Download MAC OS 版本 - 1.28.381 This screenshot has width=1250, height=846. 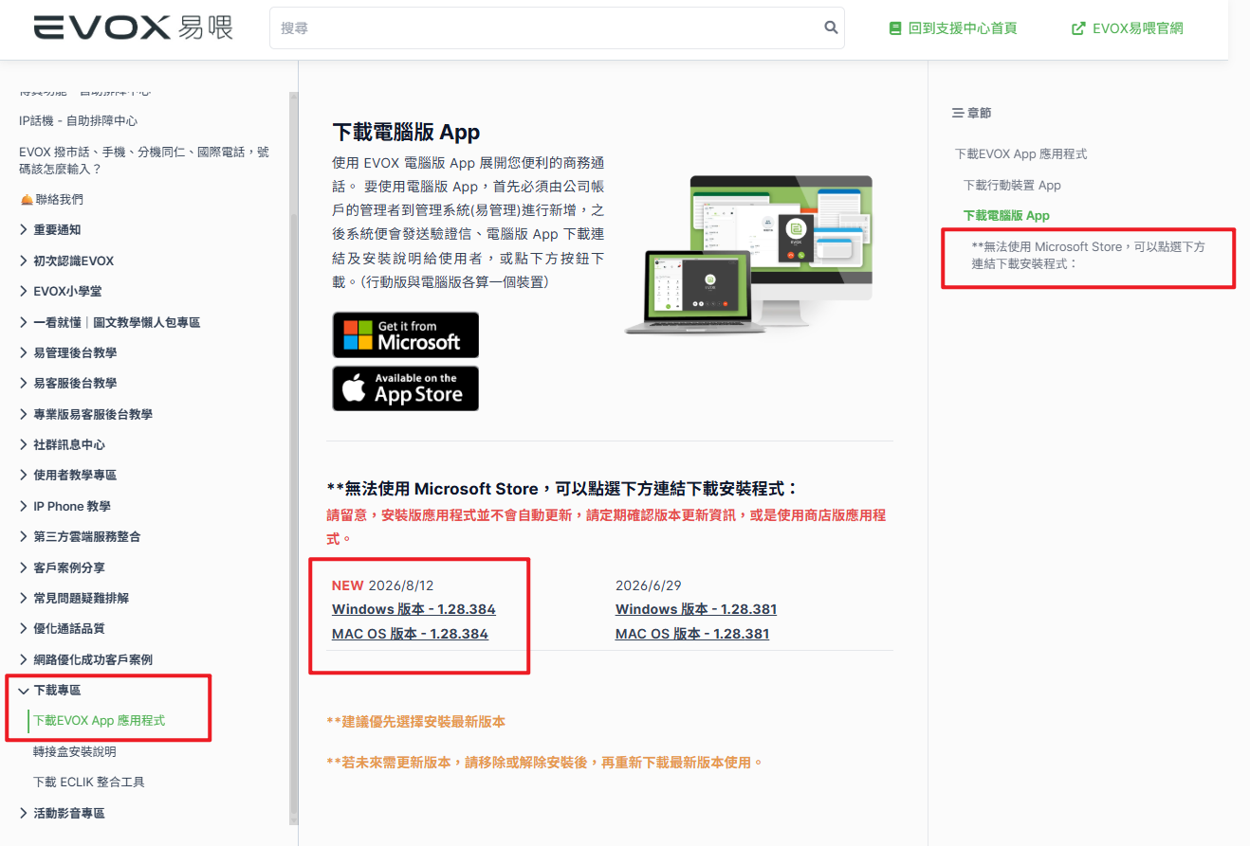[692, 634]
